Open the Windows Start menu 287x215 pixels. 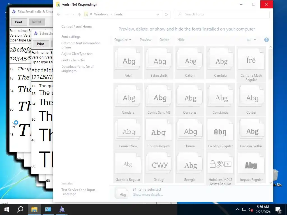point(7,209)
